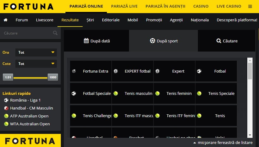
Task: Open Pariază Live in top menu
Action: [x=119, y=6]
